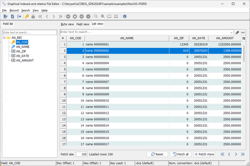Switch to the Byte view tab
250x166 pixels.
67,24
